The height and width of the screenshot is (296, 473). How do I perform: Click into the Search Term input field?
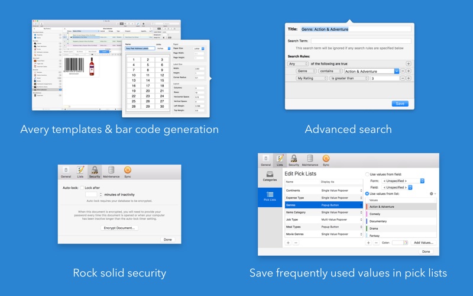tap(361, 41)
